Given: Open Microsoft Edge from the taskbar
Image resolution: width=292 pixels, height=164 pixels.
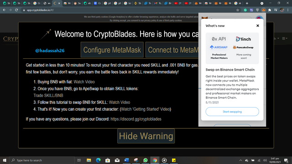Looking at the screenshot, I should click(x=99, y=160).
